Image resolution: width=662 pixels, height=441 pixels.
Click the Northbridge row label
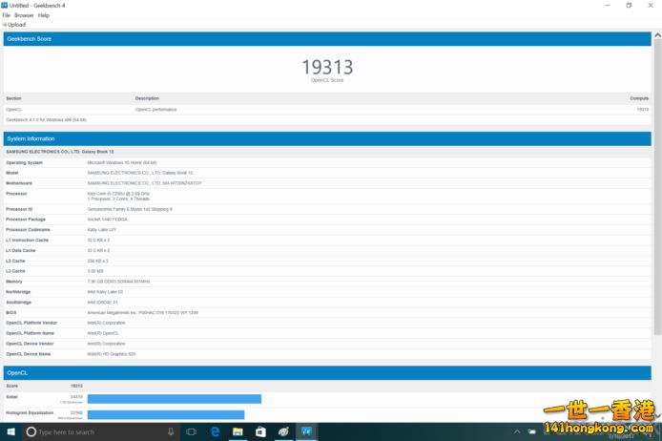point(18,292)
